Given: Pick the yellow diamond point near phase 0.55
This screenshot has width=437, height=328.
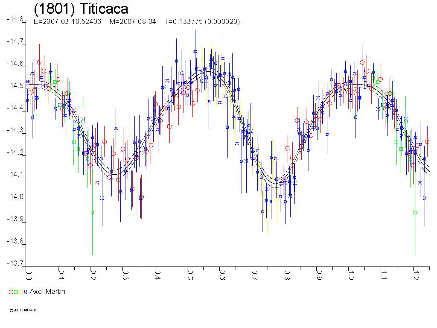Looking at the screenshot, I should (x=202, y=59).
